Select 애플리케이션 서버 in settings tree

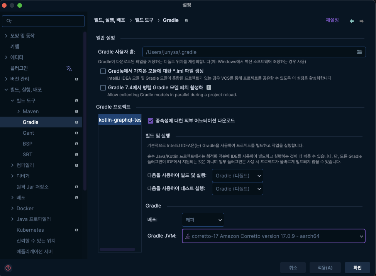tap(34, 252)
